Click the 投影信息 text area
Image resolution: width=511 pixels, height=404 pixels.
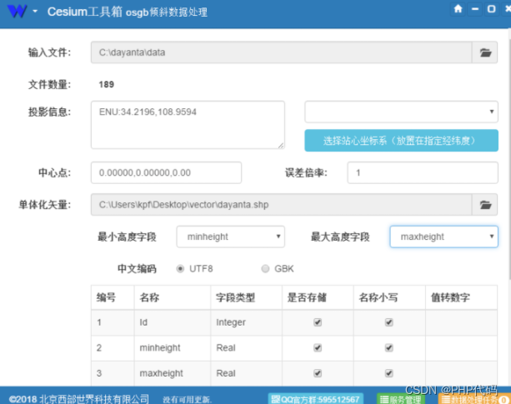[188, 125]
